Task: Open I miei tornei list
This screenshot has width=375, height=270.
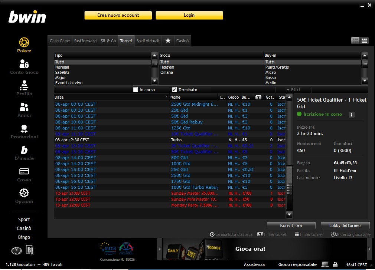Action: click(x=309, y=234)
